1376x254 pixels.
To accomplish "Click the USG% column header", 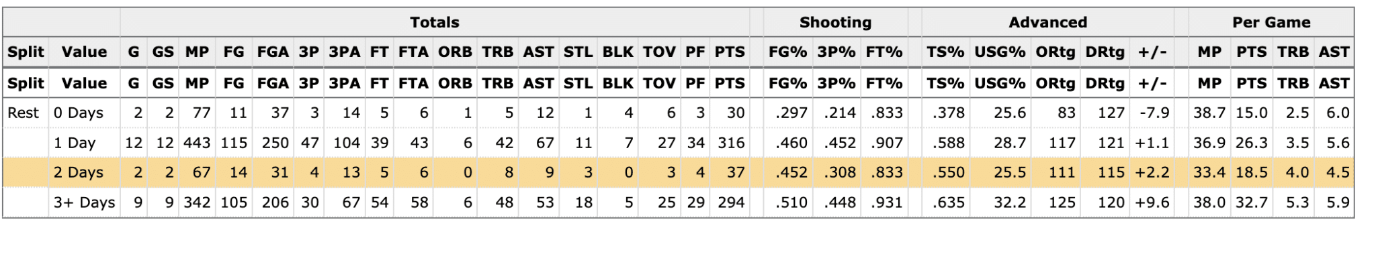I will [x=1000, y=52].
